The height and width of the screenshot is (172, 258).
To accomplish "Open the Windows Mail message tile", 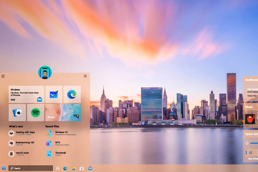I will [26, 94].
